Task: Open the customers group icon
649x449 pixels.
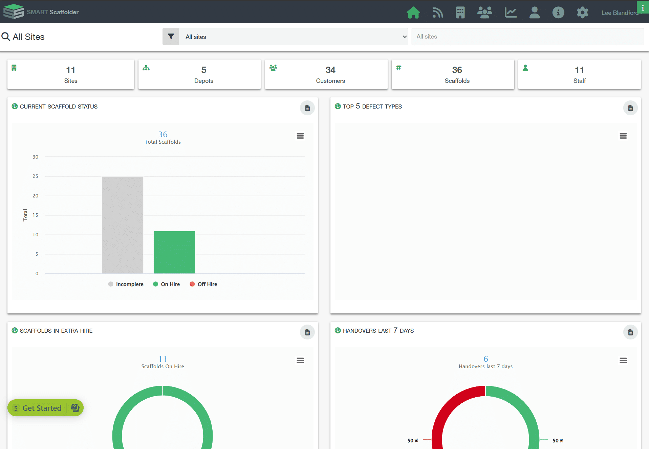Action: pos(484,13)
